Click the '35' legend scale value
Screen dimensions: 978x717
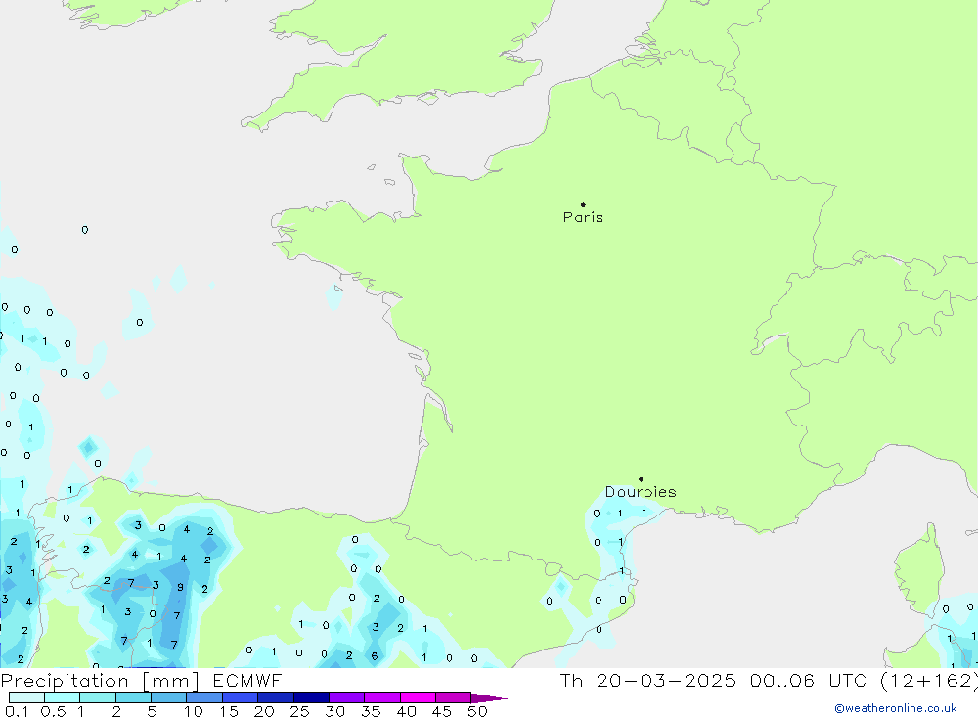[x=371, y=711]
